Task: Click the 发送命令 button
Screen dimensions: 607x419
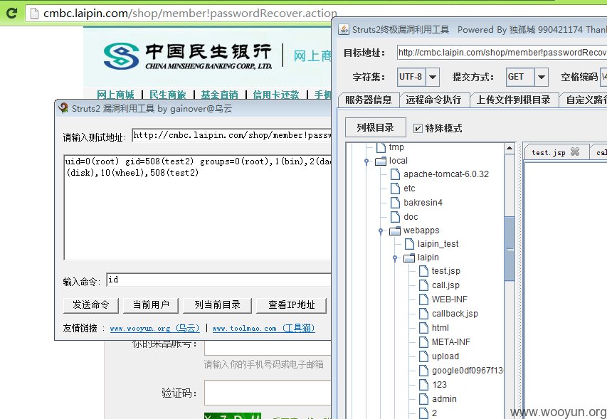Action: [x=91, y=305]
